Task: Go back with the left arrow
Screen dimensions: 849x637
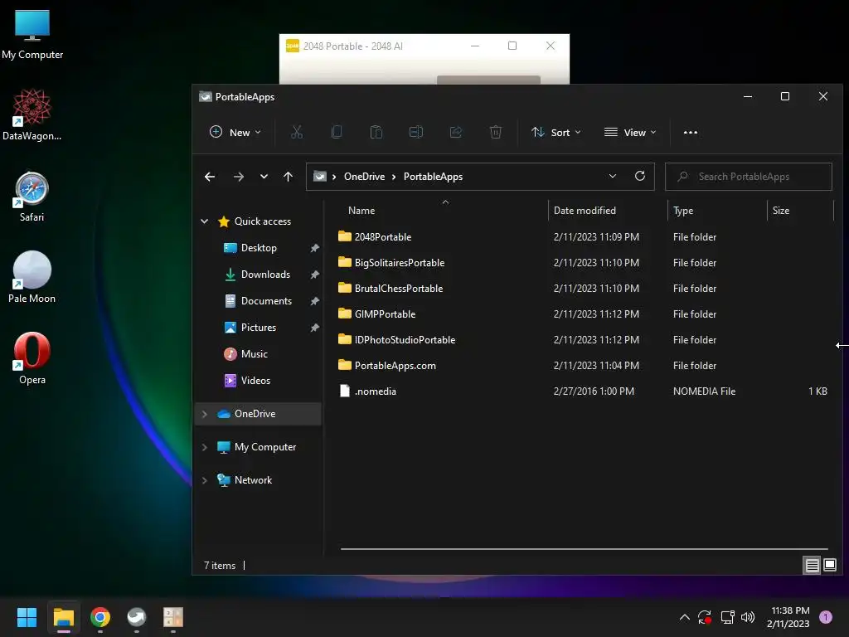Action: coord(210,177)
